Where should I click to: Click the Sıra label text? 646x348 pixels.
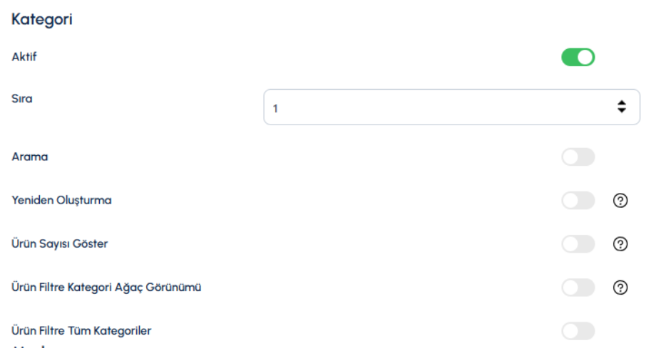click(x=22, y=99)
